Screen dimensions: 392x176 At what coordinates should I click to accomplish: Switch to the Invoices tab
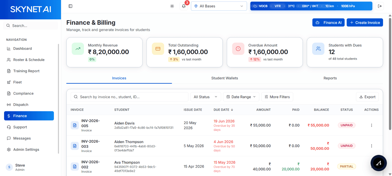(x=119, y=78)
